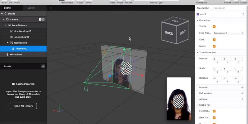Disable the Mouth checkbox
Viewport: 248px width, 124px height.
pos(214,46)
